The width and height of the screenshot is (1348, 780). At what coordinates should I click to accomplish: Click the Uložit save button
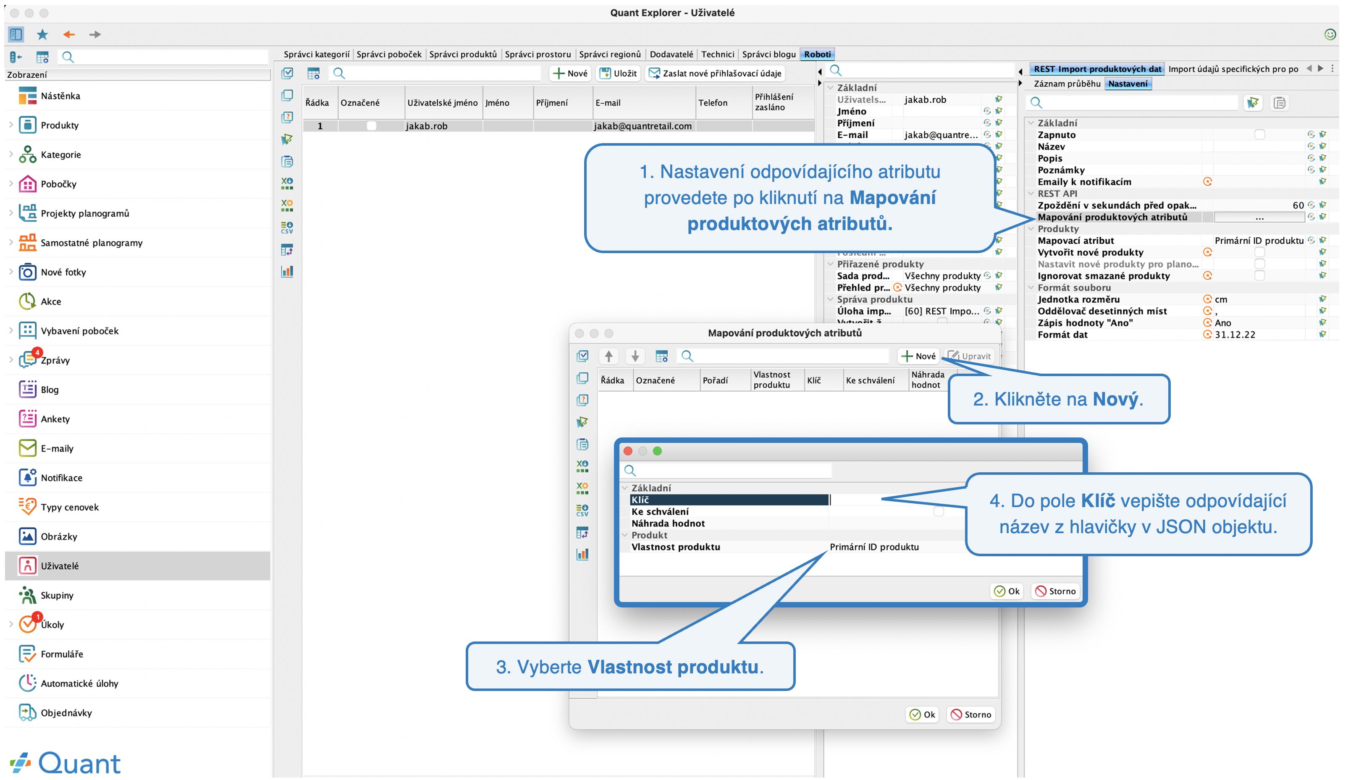tap(619, 73)
